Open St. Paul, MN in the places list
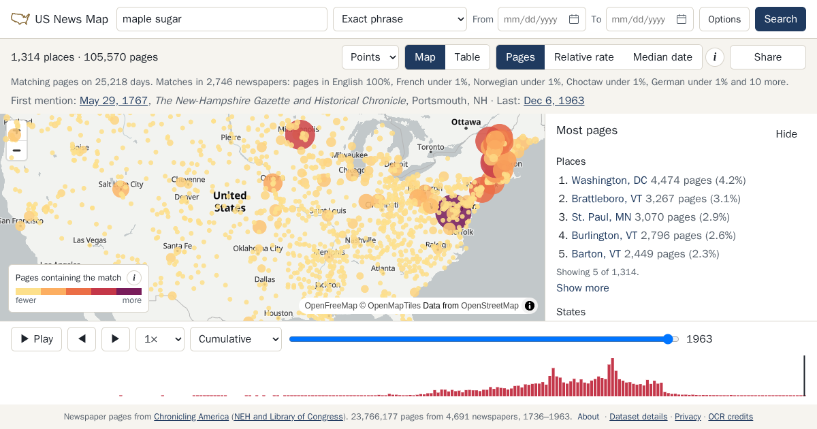Viewport: 817px width, 429px height. click(x=601, y=217)
